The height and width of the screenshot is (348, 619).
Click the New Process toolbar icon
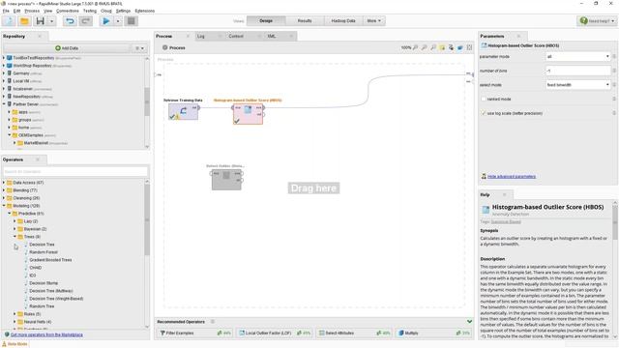click(9, 21)
